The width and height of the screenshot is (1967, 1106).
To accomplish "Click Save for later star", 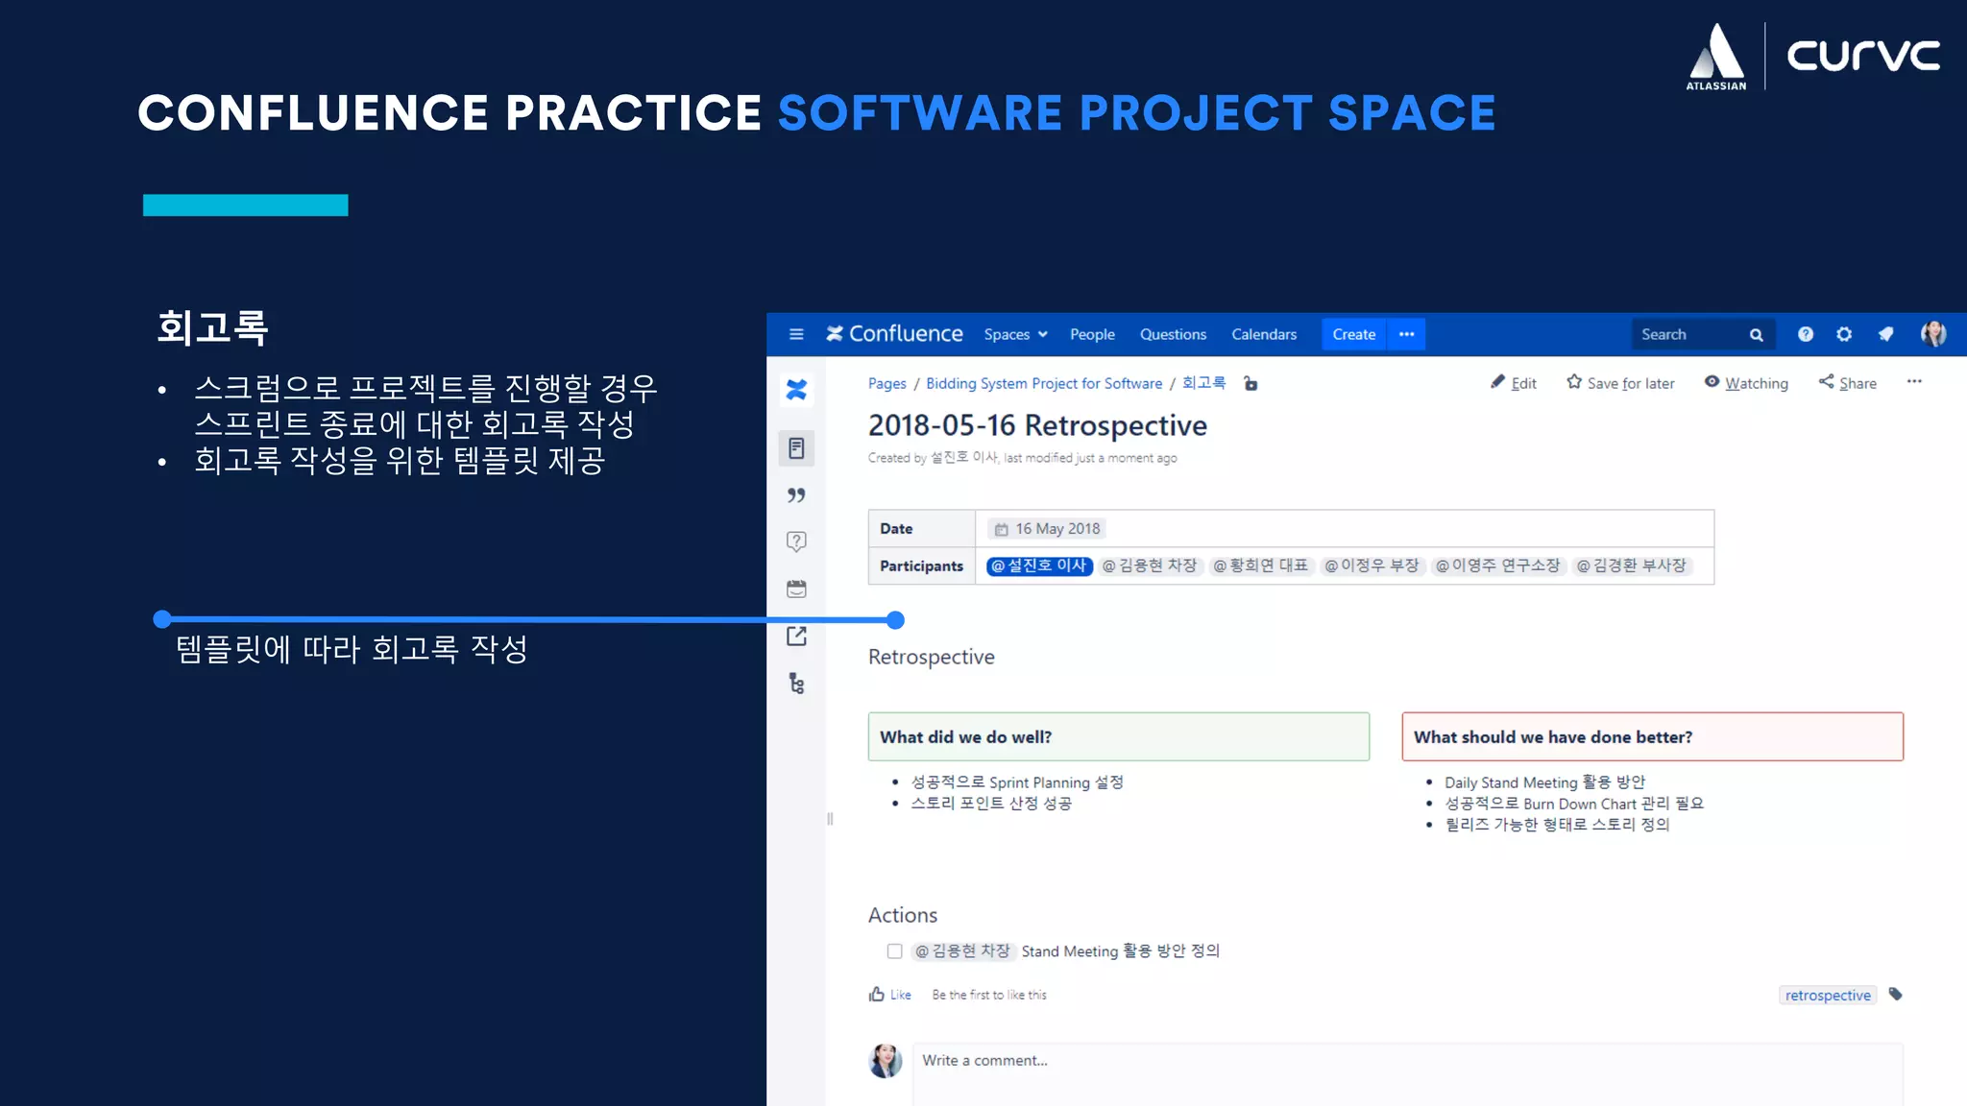I will tap(1620, 383).
